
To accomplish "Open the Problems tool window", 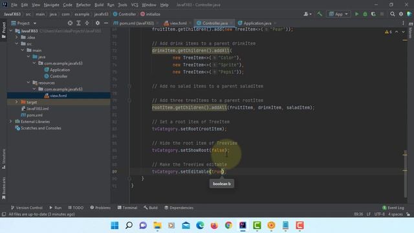I will click(100, 208).
